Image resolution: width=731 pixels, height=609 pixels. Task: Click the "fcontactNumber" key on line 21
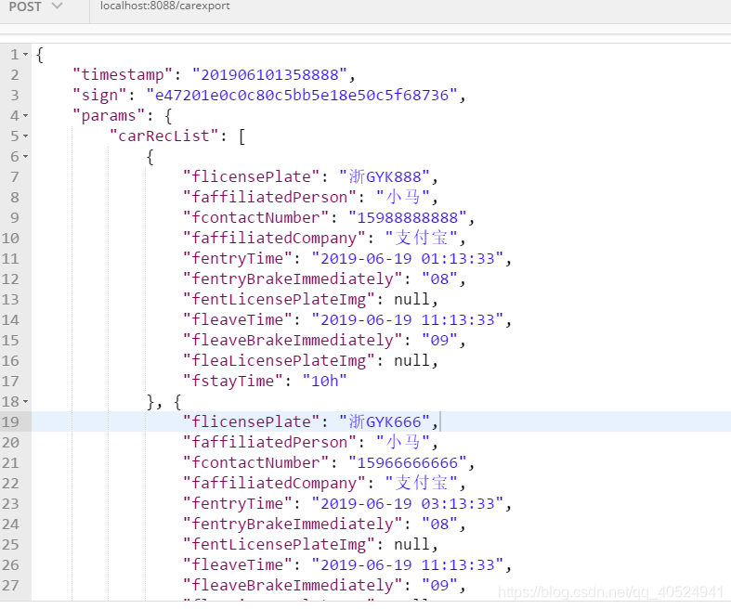(255, 462)
